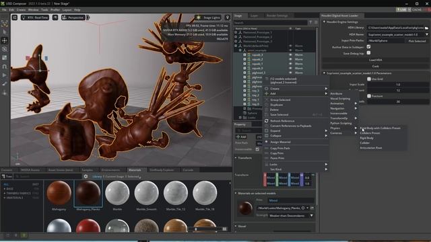Open the Window menu
This screenshot has height=242, width=431.
(x=33, y=9)
